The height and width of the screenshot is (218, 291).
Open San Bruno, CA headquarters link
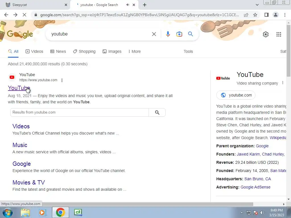coord(257,179)
